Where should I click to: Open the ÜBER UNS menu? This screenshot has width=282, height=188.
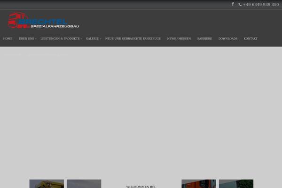coord(26,39)
